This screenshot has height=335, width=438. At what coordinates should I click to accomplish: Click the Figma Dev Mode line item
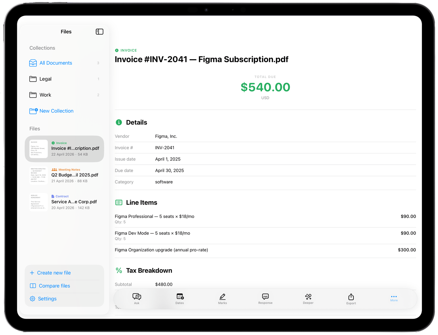(x=265, y=236)
